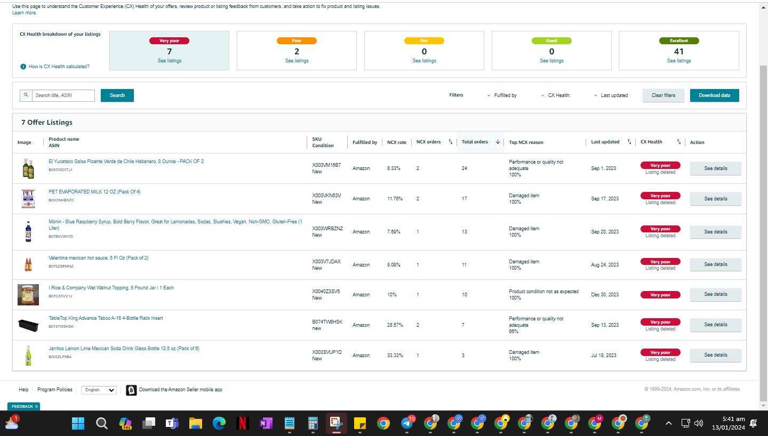Click See listings under Poor count 2
This screenshot has width=768, height=436.
297,61
